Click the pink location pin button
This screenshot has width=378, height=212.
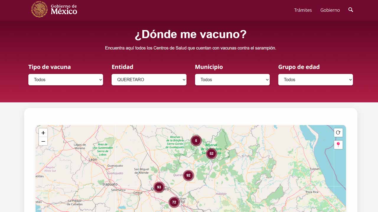pos(338,145)
